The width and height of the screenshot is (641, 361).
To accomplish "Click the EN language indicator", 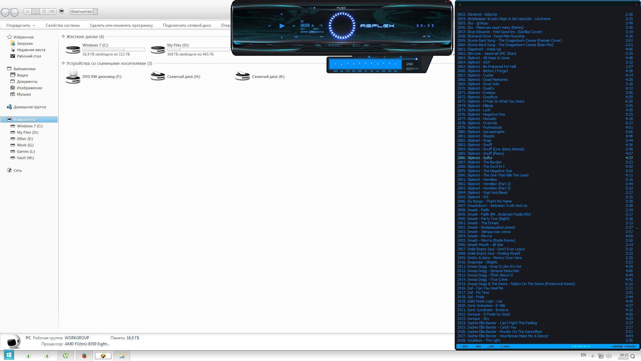I will (x=583, y=355).
